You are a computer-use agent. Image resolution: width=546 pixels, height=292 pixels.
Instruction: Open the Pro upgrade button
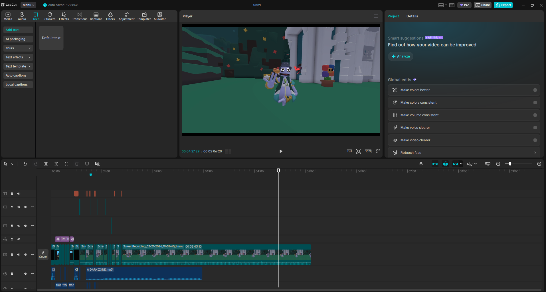(x=464, y=5)
